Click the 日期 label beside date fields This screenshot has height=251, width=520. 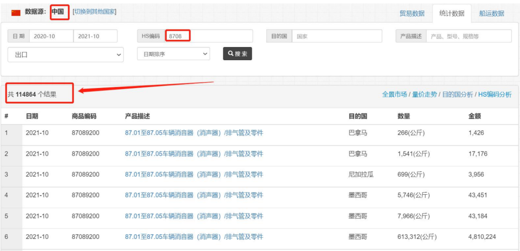coord(19,36)
